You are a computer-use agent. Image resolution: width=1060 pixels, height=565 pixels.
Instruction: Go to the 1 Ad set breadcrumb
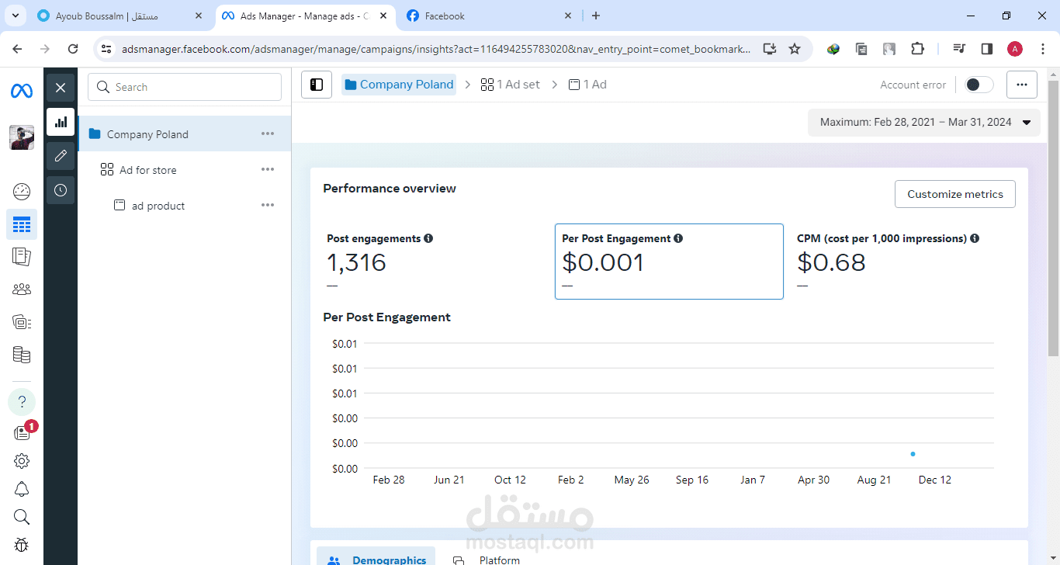click(510, 85)
